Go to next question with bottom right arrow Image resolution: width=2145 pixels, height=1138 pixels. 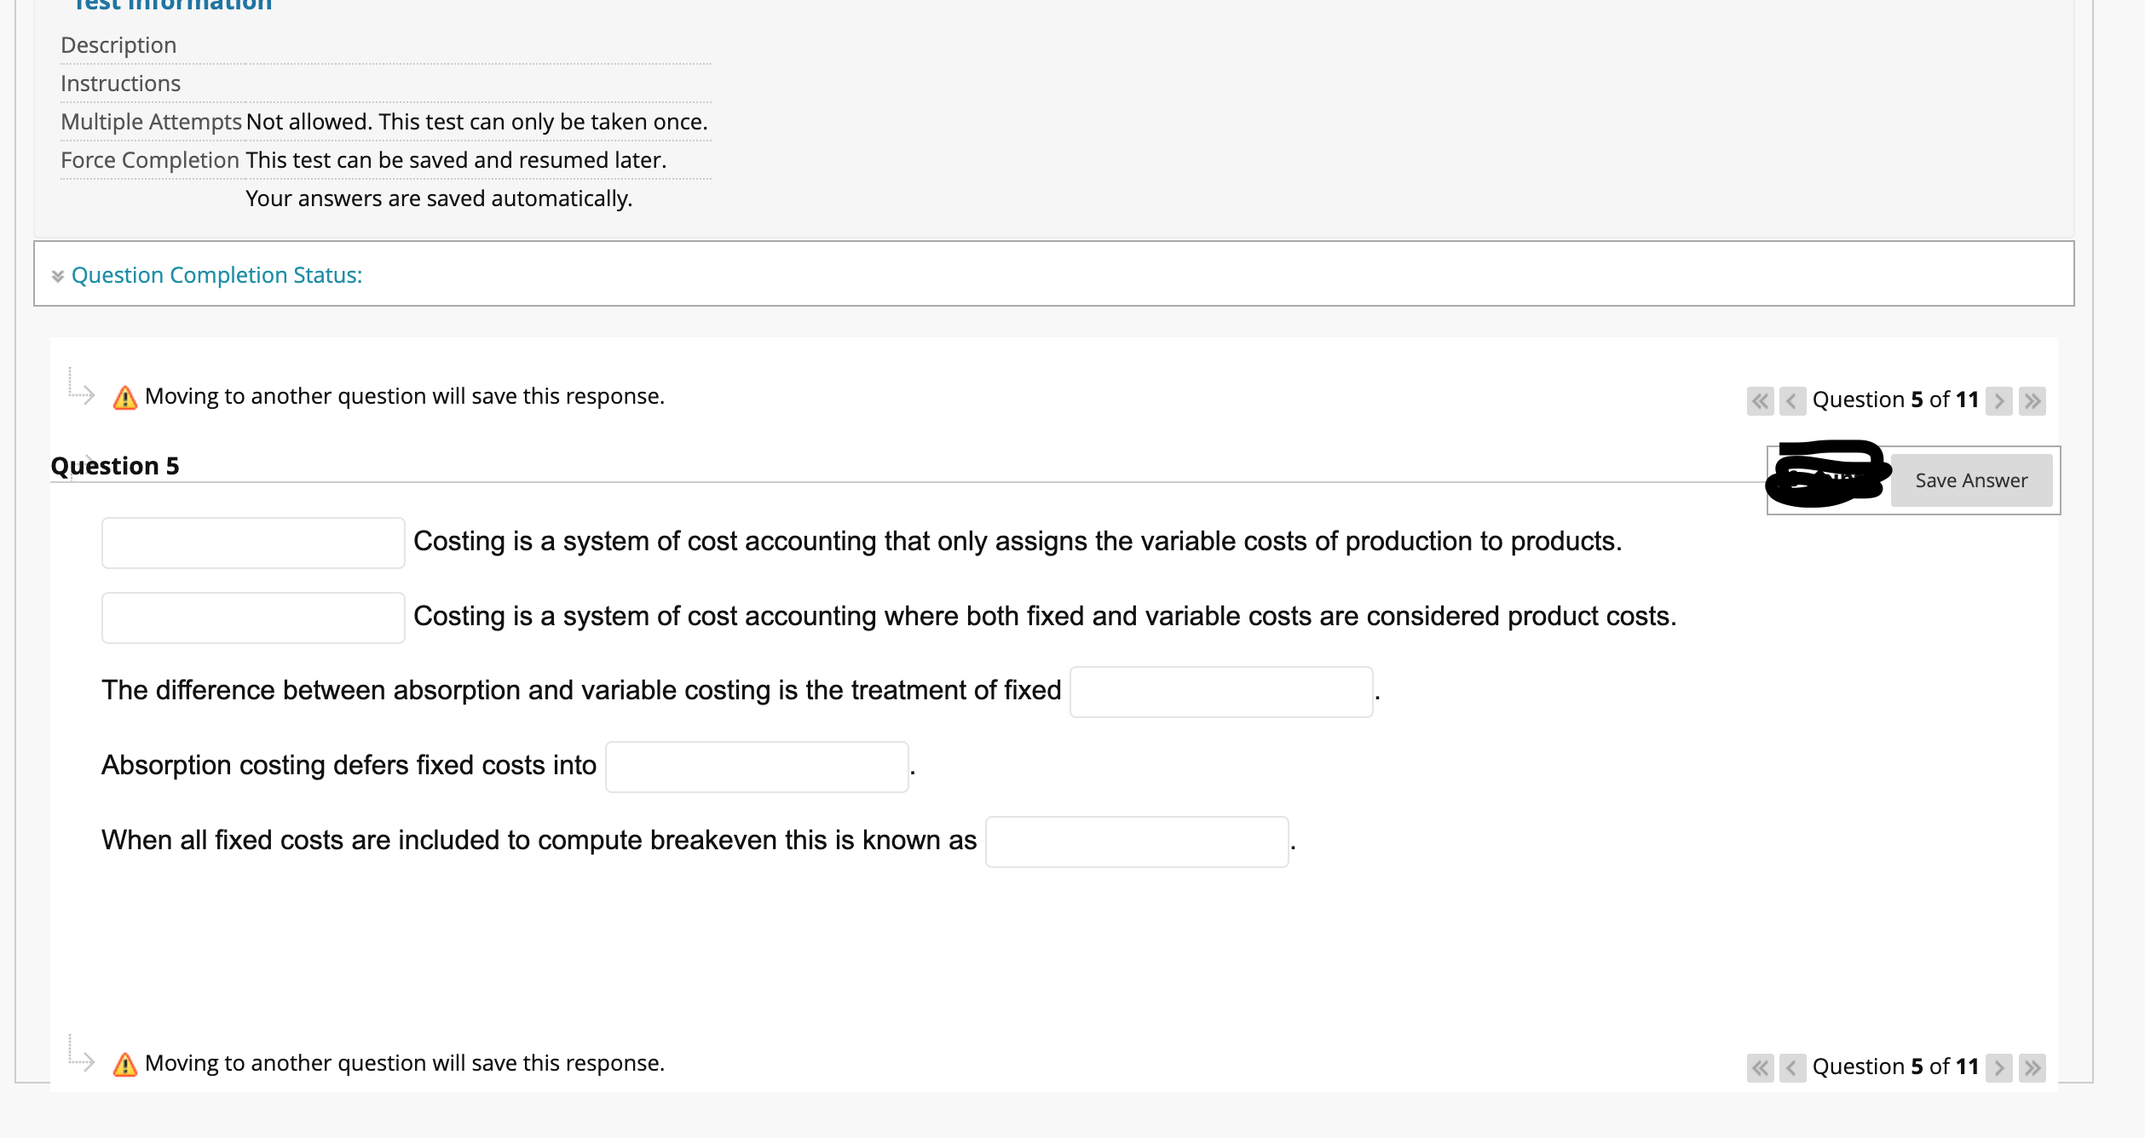[x=1998, y=1067]
